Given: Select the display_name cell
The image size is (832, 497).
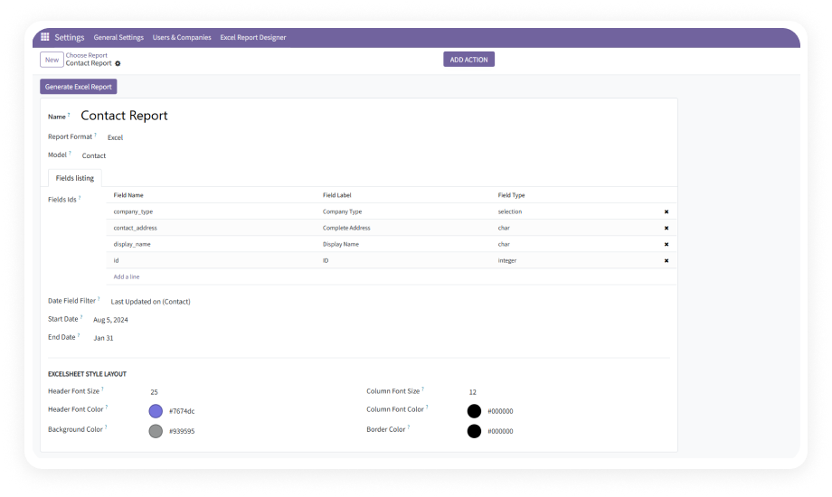Looking at the screenshot, I should tap(132, 245).
